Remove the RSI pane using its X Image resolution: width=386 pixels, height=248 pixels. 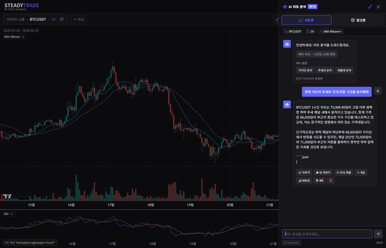point(11,214)
